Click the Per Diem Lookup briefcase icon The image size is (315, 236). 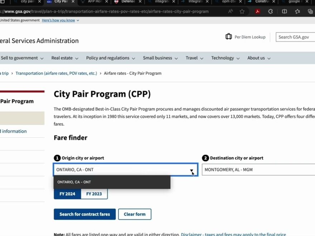pyautogui.click(x=228, y=37)
